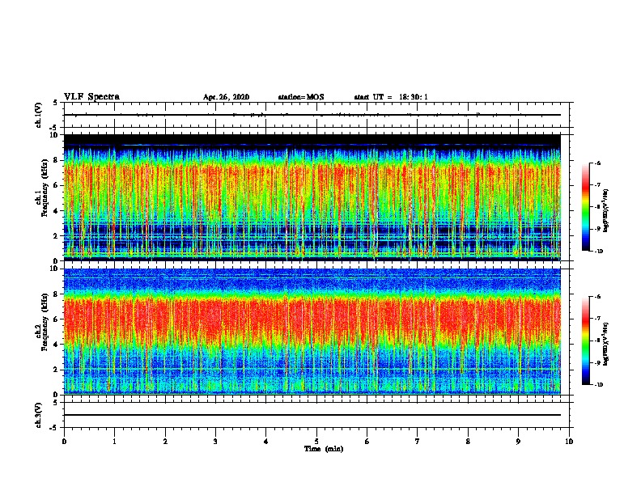This screenshot has width=641, height=495.
Task: Click the "6" kHz tick on ch.1 frequency axis
Action: (x=57, y=185)
